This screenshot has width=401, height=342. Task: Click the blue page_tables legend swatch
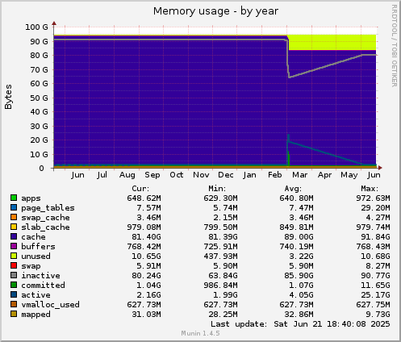[14, 207]
